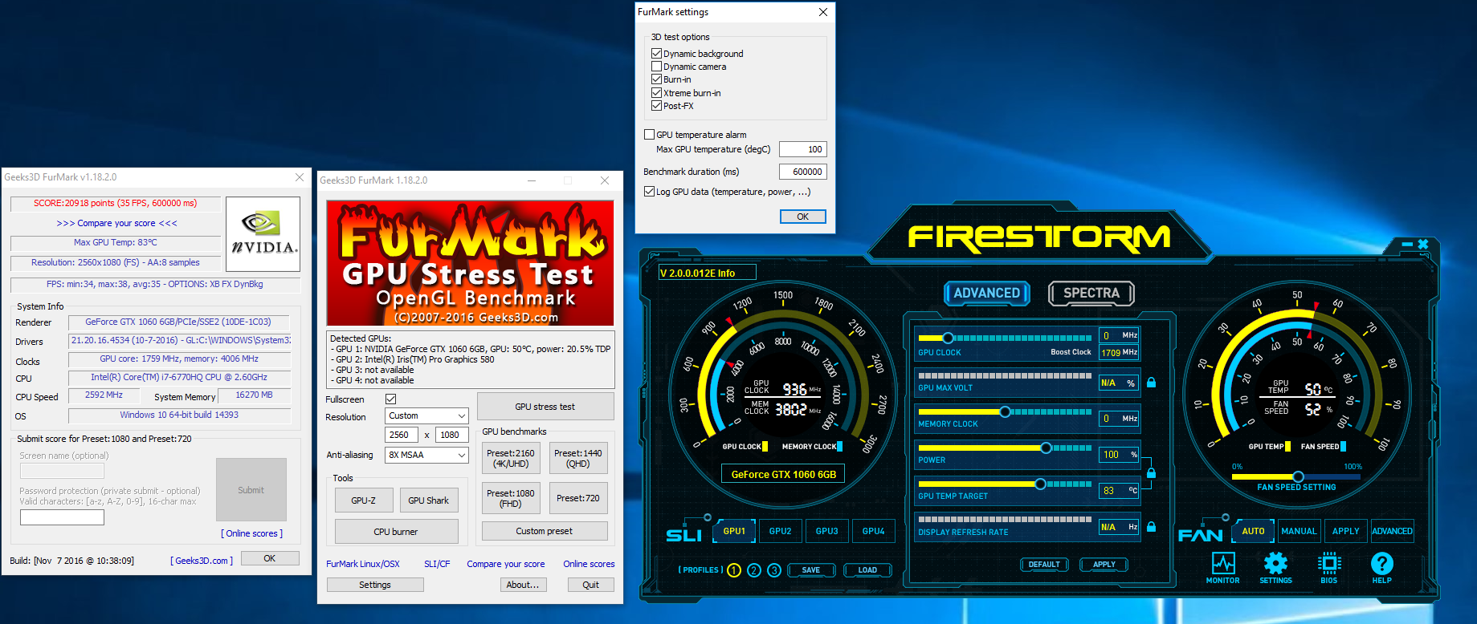Launch the GPU-Z tool

click(364, 500)
